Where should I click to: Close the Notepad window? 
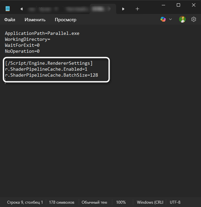click(194, 5)
